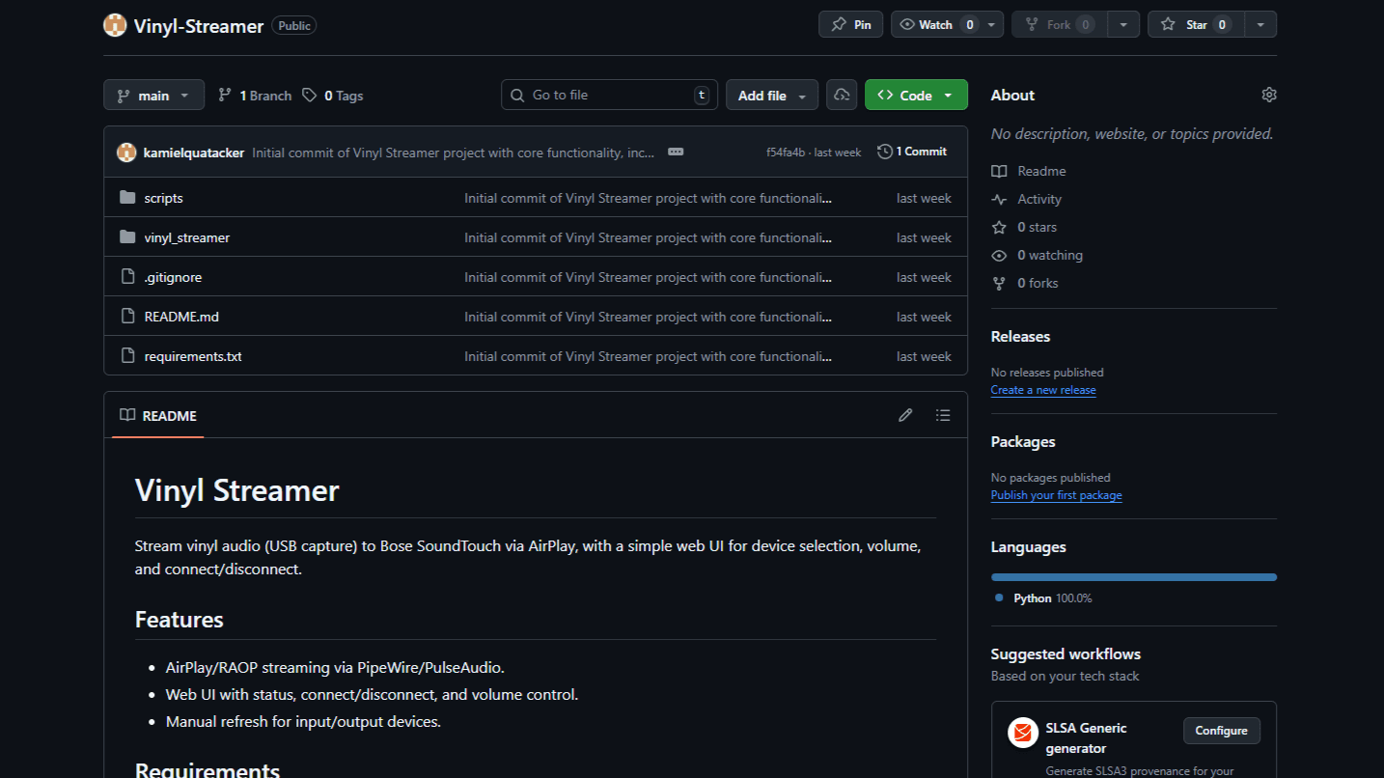Edit README with the pencil icon

coord(904,415)
